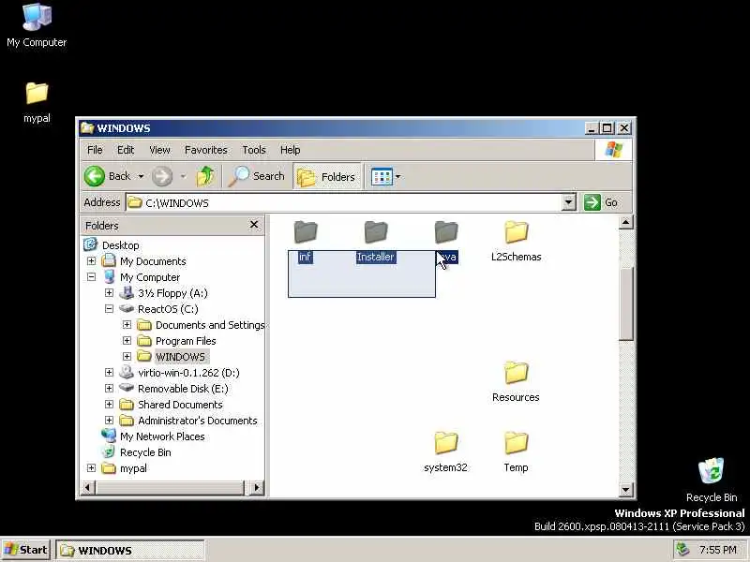Collapse My Computer tree node
The width and height of the screenshot is (750, 562).
(91, 276)
